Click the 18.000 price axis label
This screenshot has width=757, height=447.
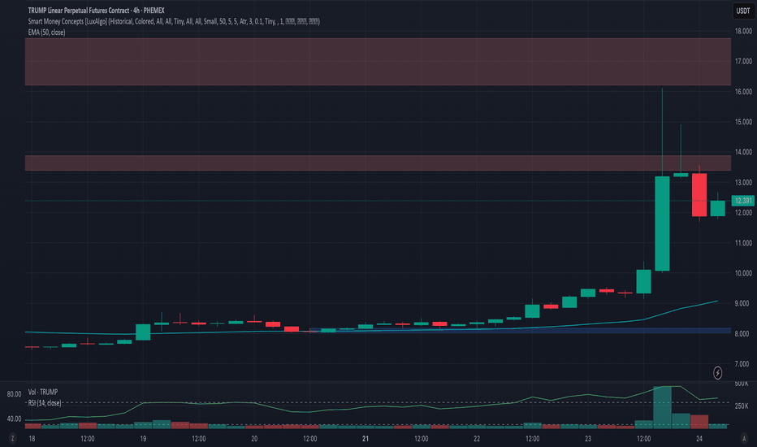click(x=743, y=31)
